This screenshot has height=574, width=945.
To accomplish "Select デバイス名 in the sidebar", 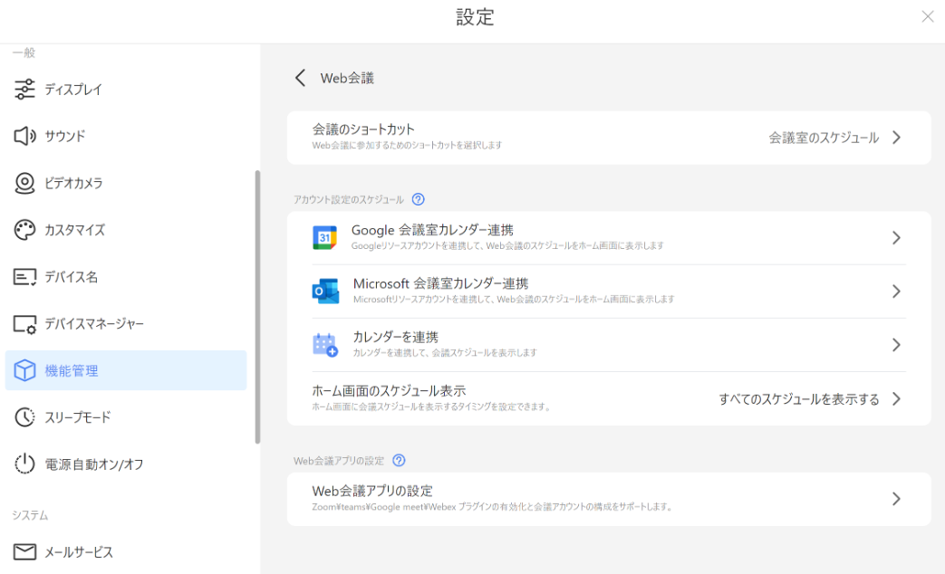I will tap(71, 277).
